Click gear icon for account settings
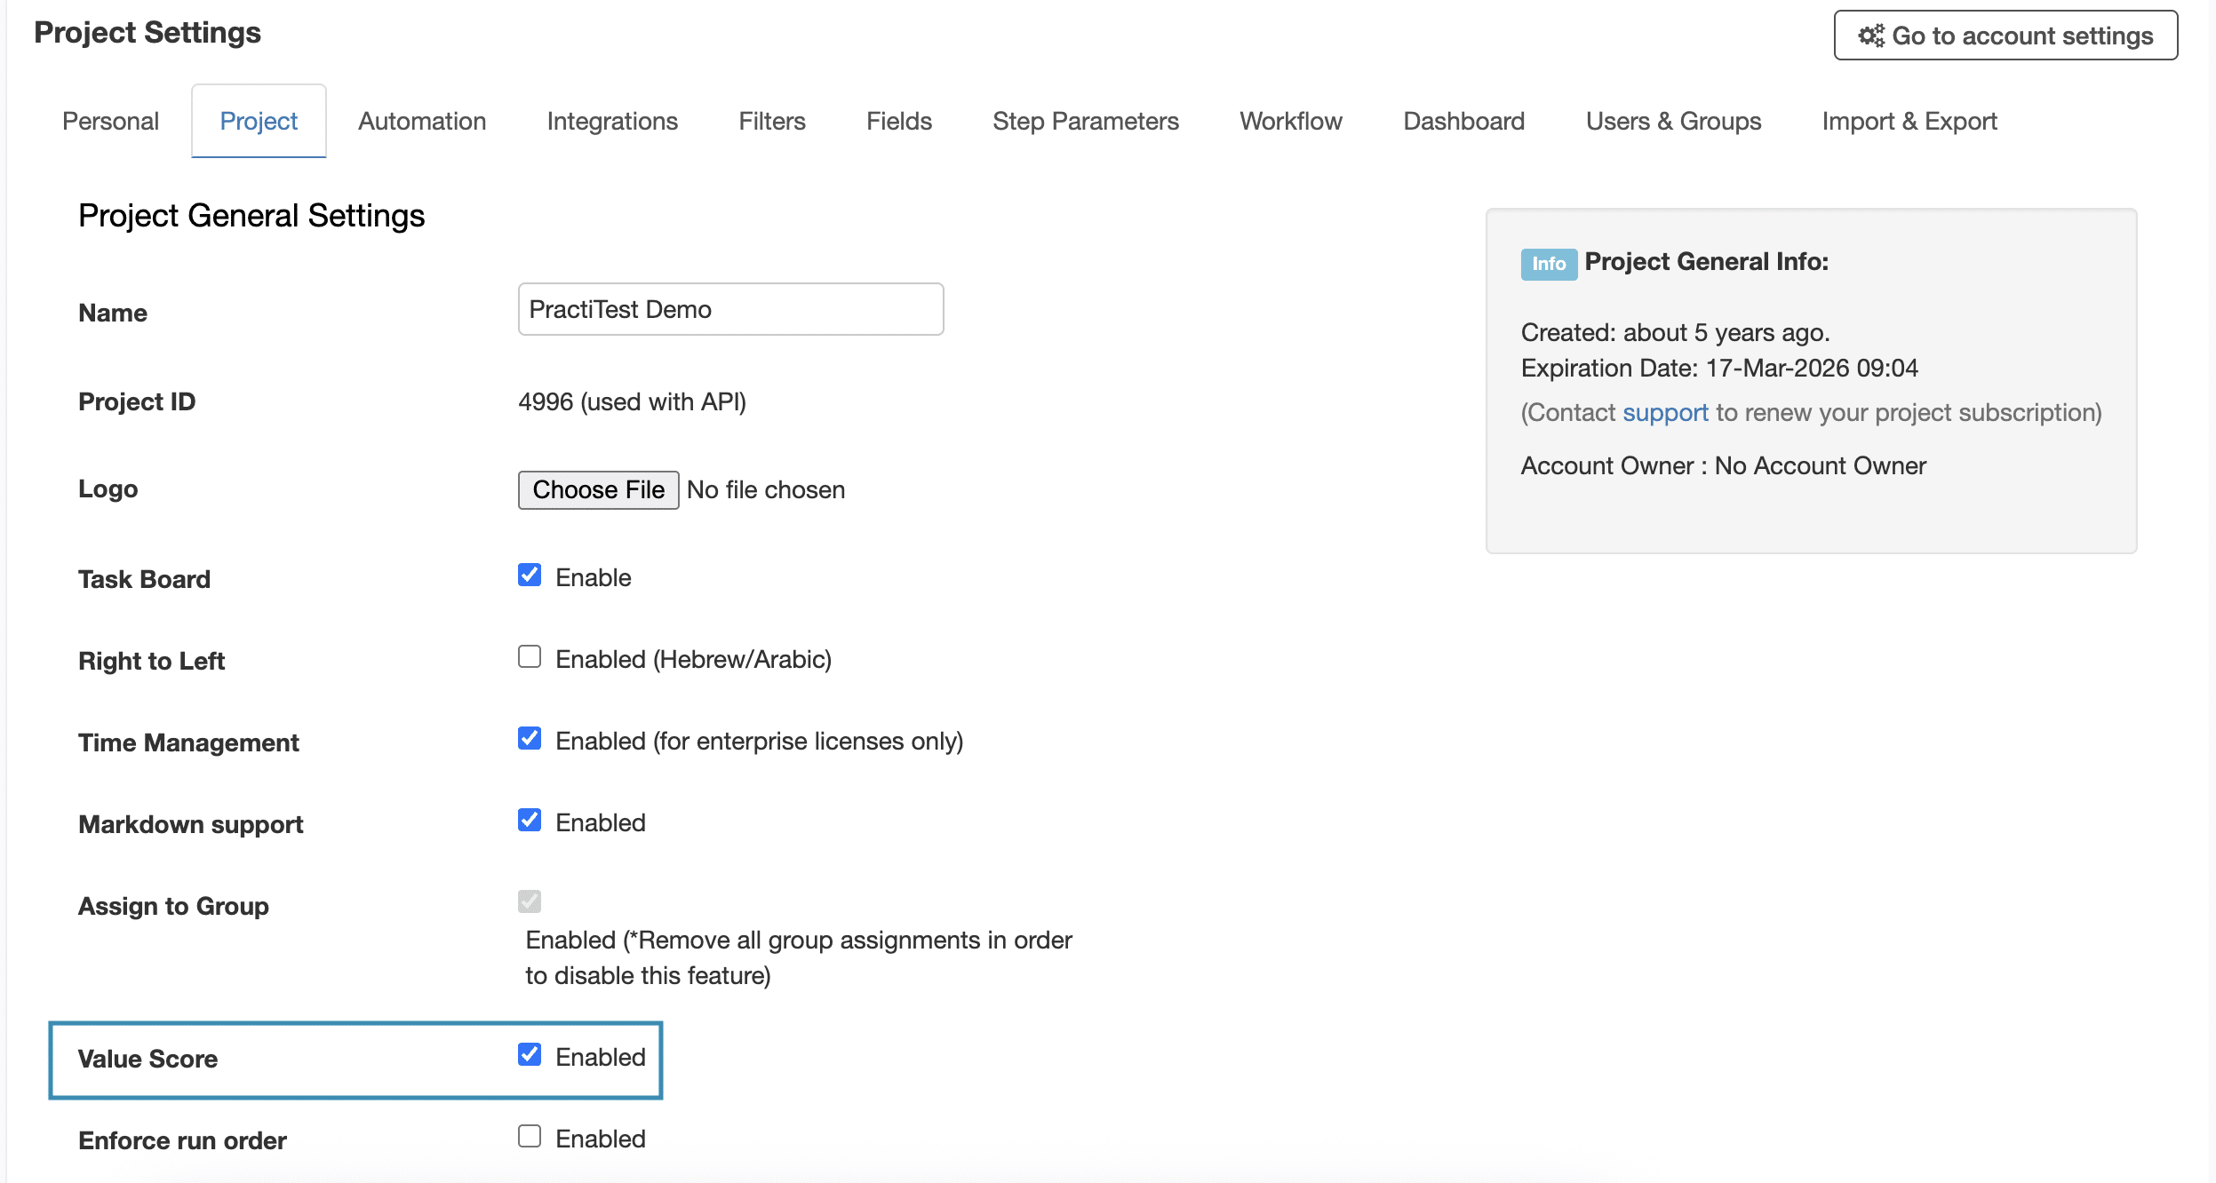2216x1183 pixels. (x=1871, y=36)
